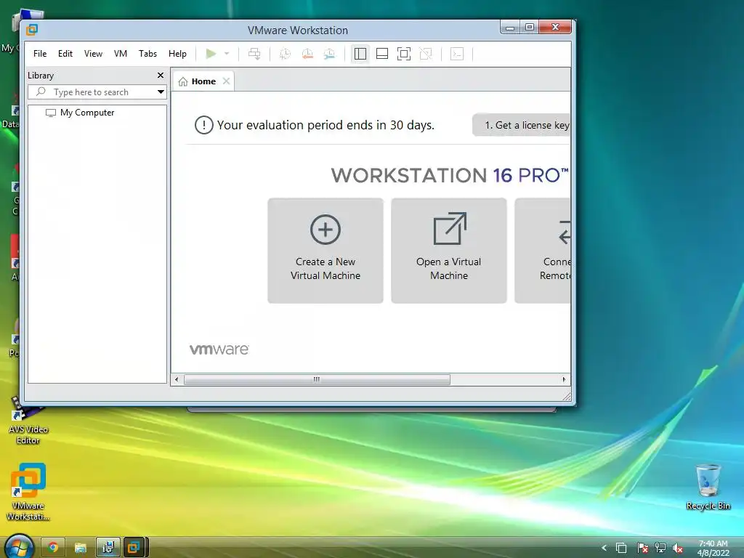The width and height of the screenshot is (744, 558).
Task: Open the Edit menu
Action: (x=65, y=54)
